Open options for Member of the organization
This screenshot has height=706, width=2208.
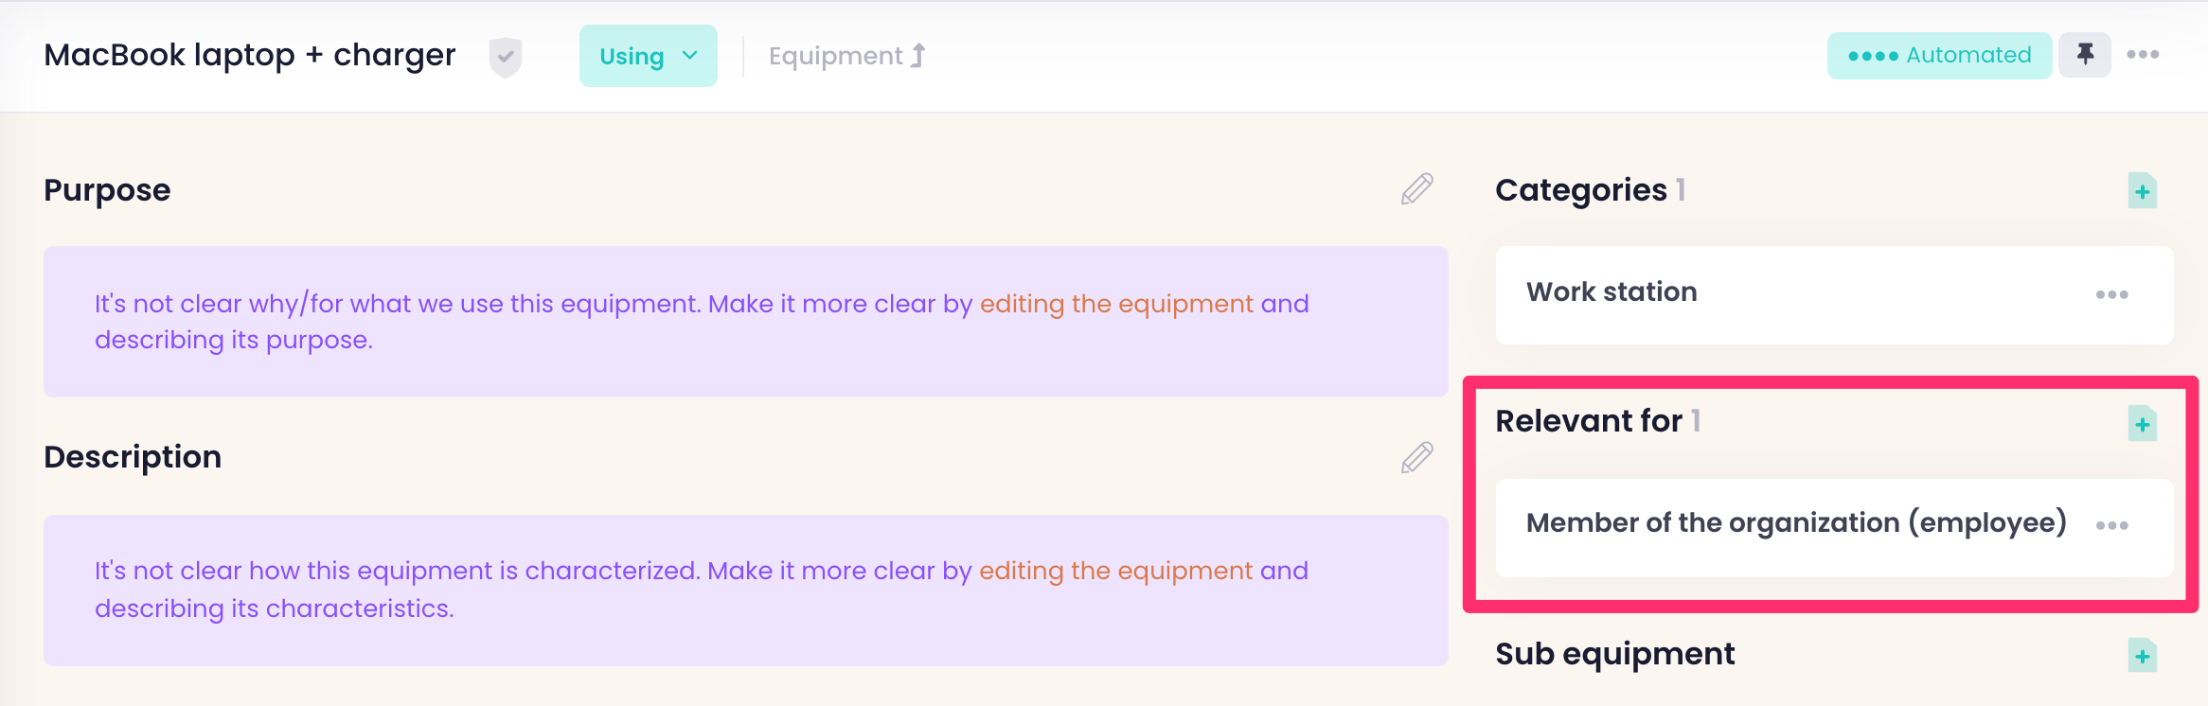(2111, 525)
